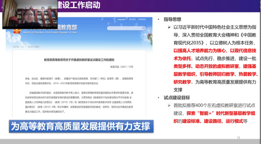Viewport: 261px width, 144px height.
Task: Click the round bullet beside 试点建设目标
Action: click(159, 98)
